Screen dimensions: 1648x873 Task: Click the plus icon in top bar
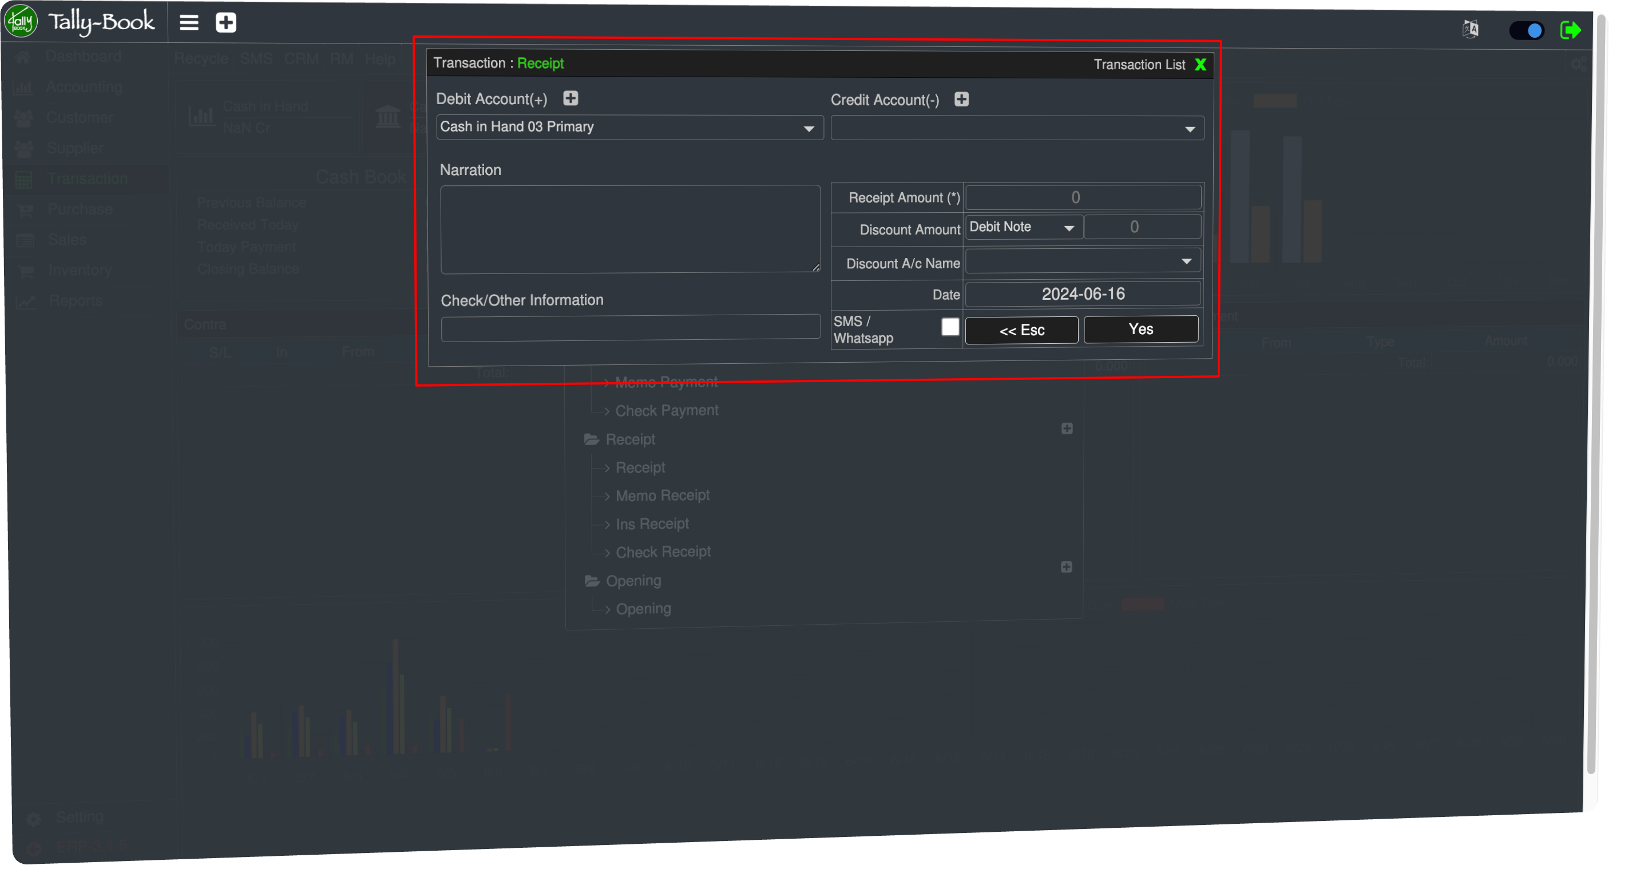click(x=226, y=23)
